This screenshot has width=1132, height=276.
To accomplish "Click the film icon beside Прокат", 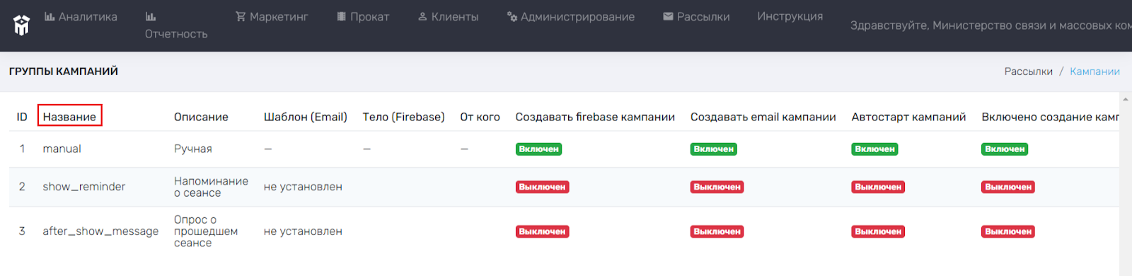I will [342, 16].
